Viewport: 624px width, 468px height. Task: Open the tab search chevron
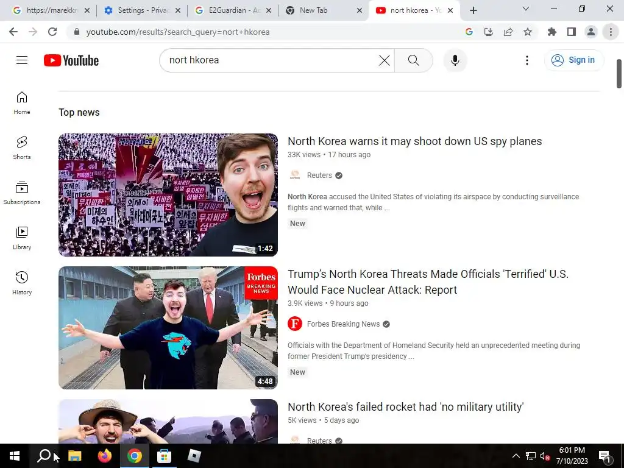click(526, 9)
